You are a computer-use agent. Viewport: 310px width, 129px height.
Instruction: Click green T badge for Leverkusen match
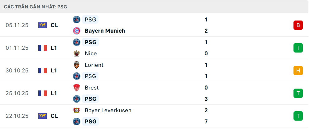point(298,116)
